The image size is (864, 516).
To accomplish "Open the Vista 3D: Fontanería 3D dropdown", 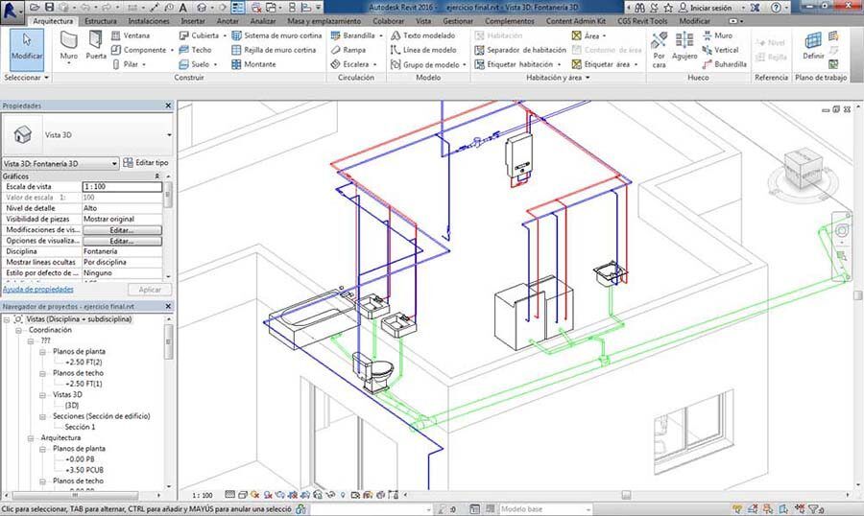I will tap(114, 164).
